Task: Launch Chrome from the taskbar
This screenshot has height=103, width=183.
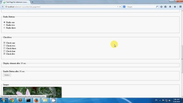Action: [x=12, y=100]
